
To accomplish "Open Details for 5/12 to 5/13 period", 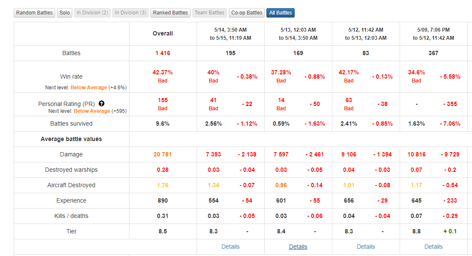I will coord(366,247).
